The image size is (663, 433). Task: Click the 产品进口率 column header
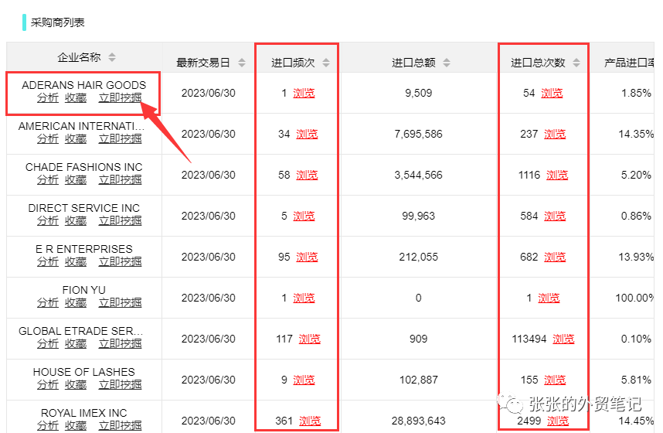click(629, 63)
